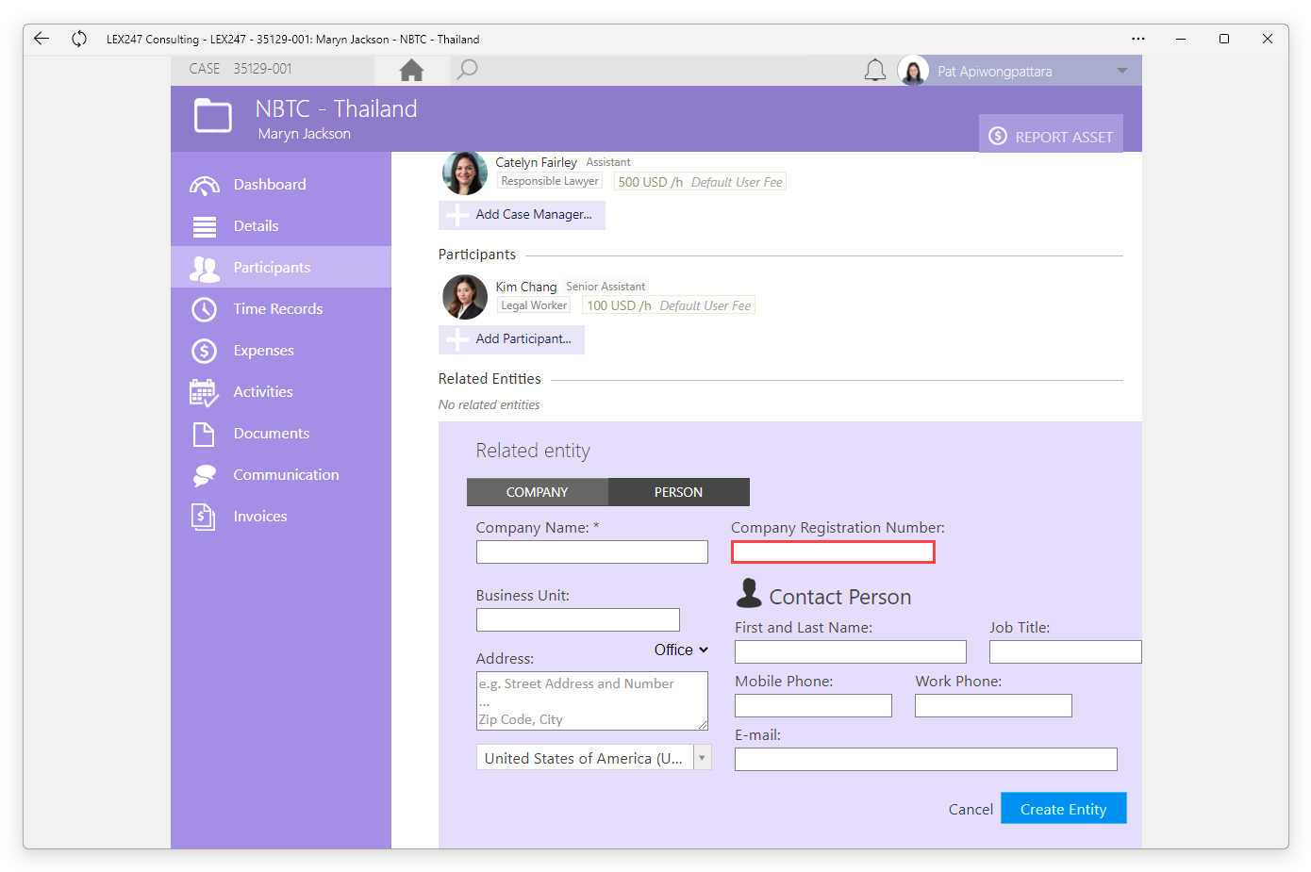Screen dimensions: 1311x872
Task: Open the United States of America country dropdown
Action: [594, 758]
